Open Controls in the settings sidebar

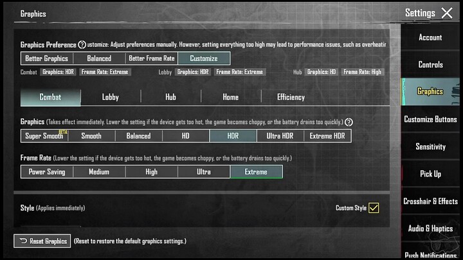430,65
